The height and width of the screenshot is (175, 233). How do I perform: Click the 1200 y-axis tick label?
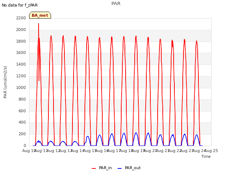coord(21,76)
